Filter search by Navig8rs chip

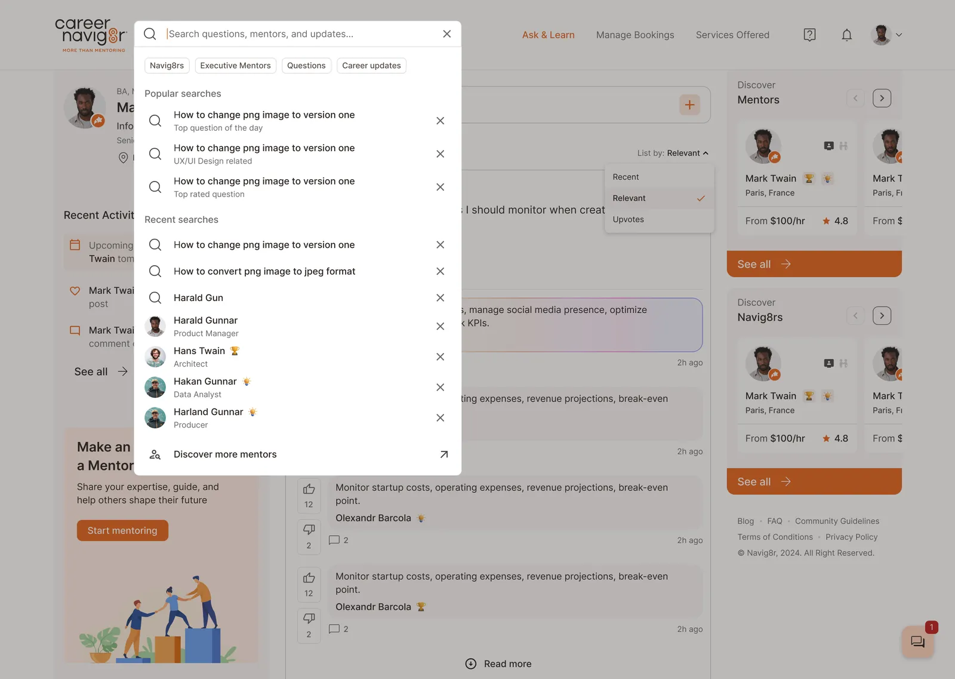tap(167, 66)
